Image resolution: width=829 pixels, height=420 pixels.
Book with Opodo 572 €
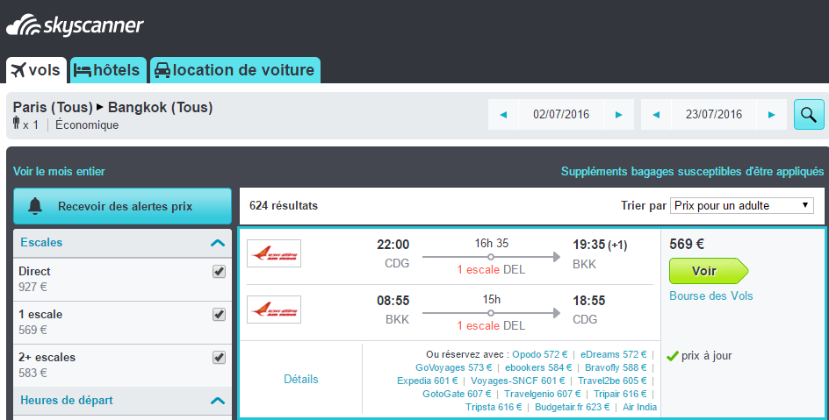540,354
